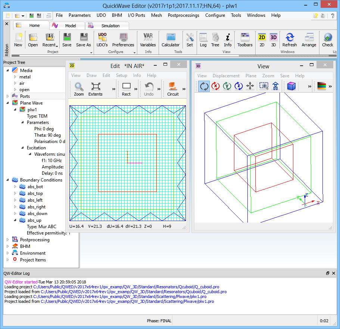Select plw1 item in Project Tree

[32, 110]
